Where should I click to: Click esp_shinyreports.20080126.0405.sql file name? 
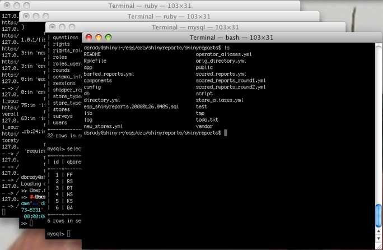[131, 107]
